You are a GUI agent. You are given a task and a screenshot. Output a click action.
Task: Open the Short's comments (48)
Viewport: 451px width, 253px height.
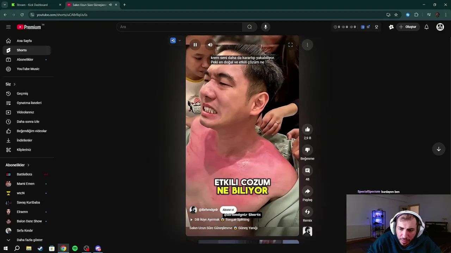point(307,170)
